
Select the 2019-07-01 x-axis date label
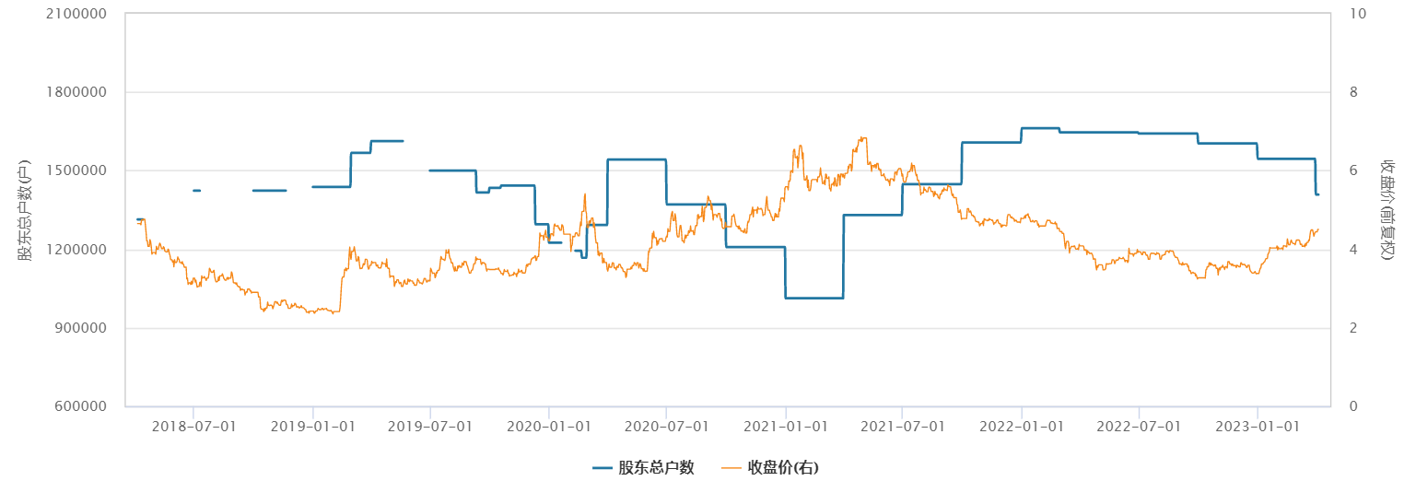coord(430,426)
